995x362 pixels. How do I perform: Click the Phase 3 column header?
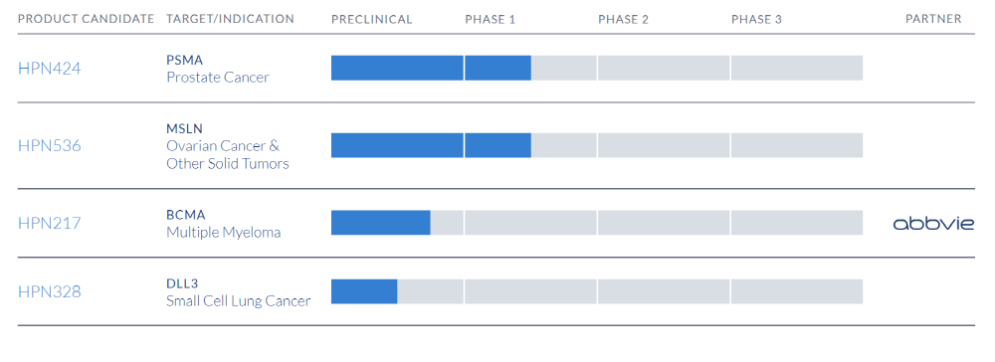point(756,19)
